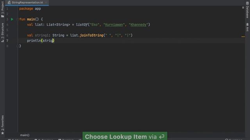Select the StringRepresentation.kt editor tab
The image size is (250, 140).
coord(27,3)
